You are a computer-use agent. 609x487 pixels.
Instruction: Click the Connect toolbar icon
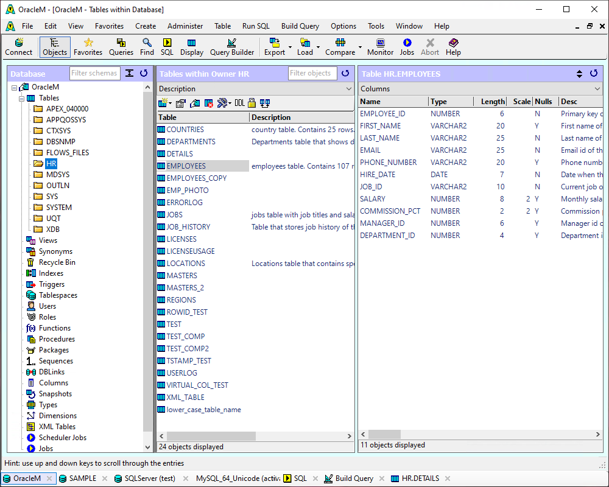[x=19, y=47]
